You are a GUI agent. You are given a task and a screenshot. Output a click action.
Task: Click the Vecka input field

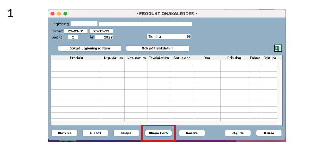click(73, 37)
